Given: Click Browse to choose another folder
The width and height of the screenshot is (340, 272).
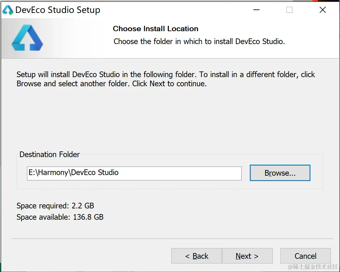Looking at the screenshot, I should click(280, 173).
